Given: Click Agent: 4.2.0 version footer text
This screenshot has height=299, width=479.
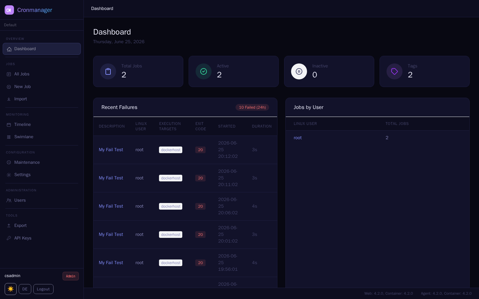Looking at the screenshot, I should 446,293.
